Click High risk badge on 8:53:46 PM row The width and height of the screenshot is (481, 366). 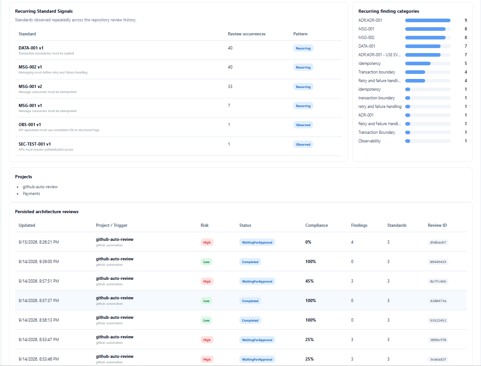[x=207, y=359]
